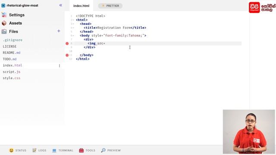This screenshot has height=155, width=276.
Task: Collapse the sidebar with double-chevron icon
Action: (x=60, y=5)
